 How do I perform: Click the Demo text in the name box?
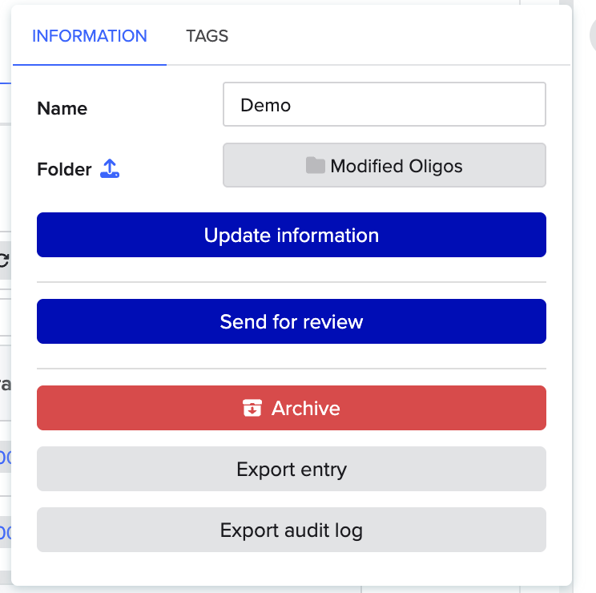point(265,105)
